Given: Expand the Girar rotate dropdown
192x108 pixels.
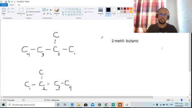Looking at the screenshot, I should click(x=33, y=15).
